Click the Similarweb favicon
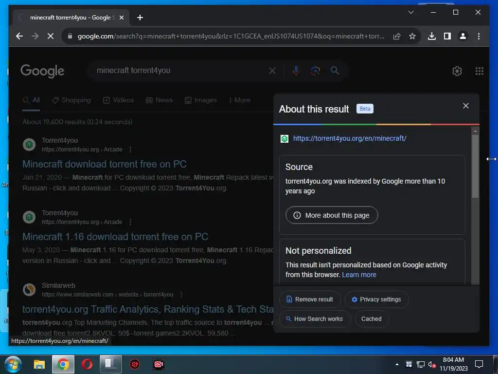The image size is (498, 374). click(x=29, y=290)
